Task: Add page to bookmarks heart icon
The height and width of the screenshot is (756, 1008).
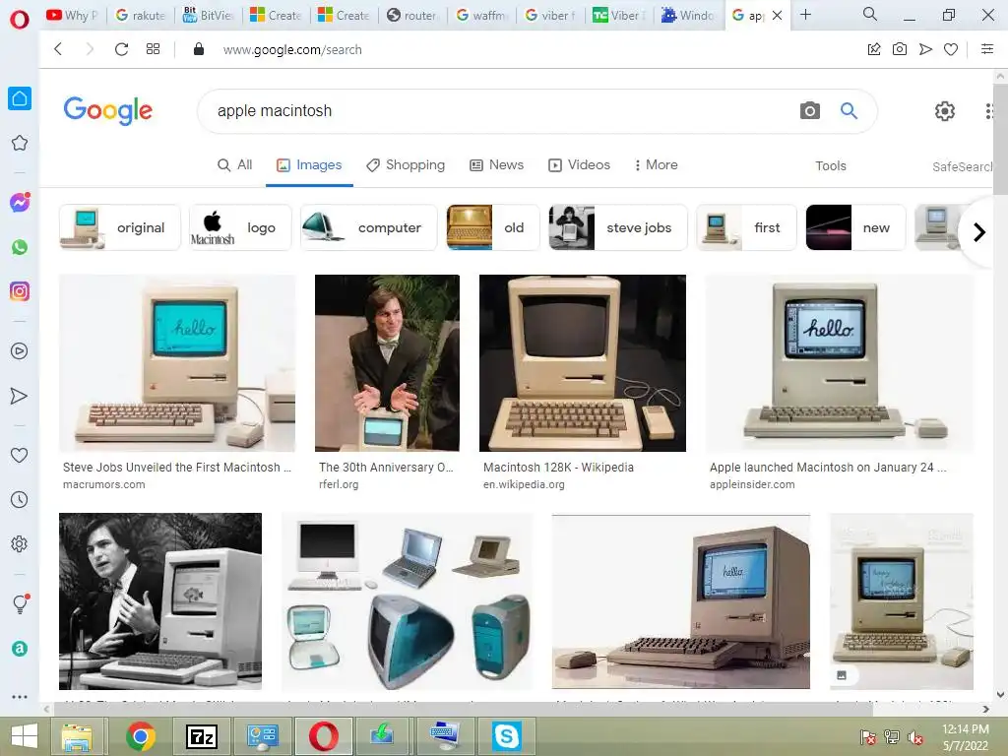Action: point(951,49)
